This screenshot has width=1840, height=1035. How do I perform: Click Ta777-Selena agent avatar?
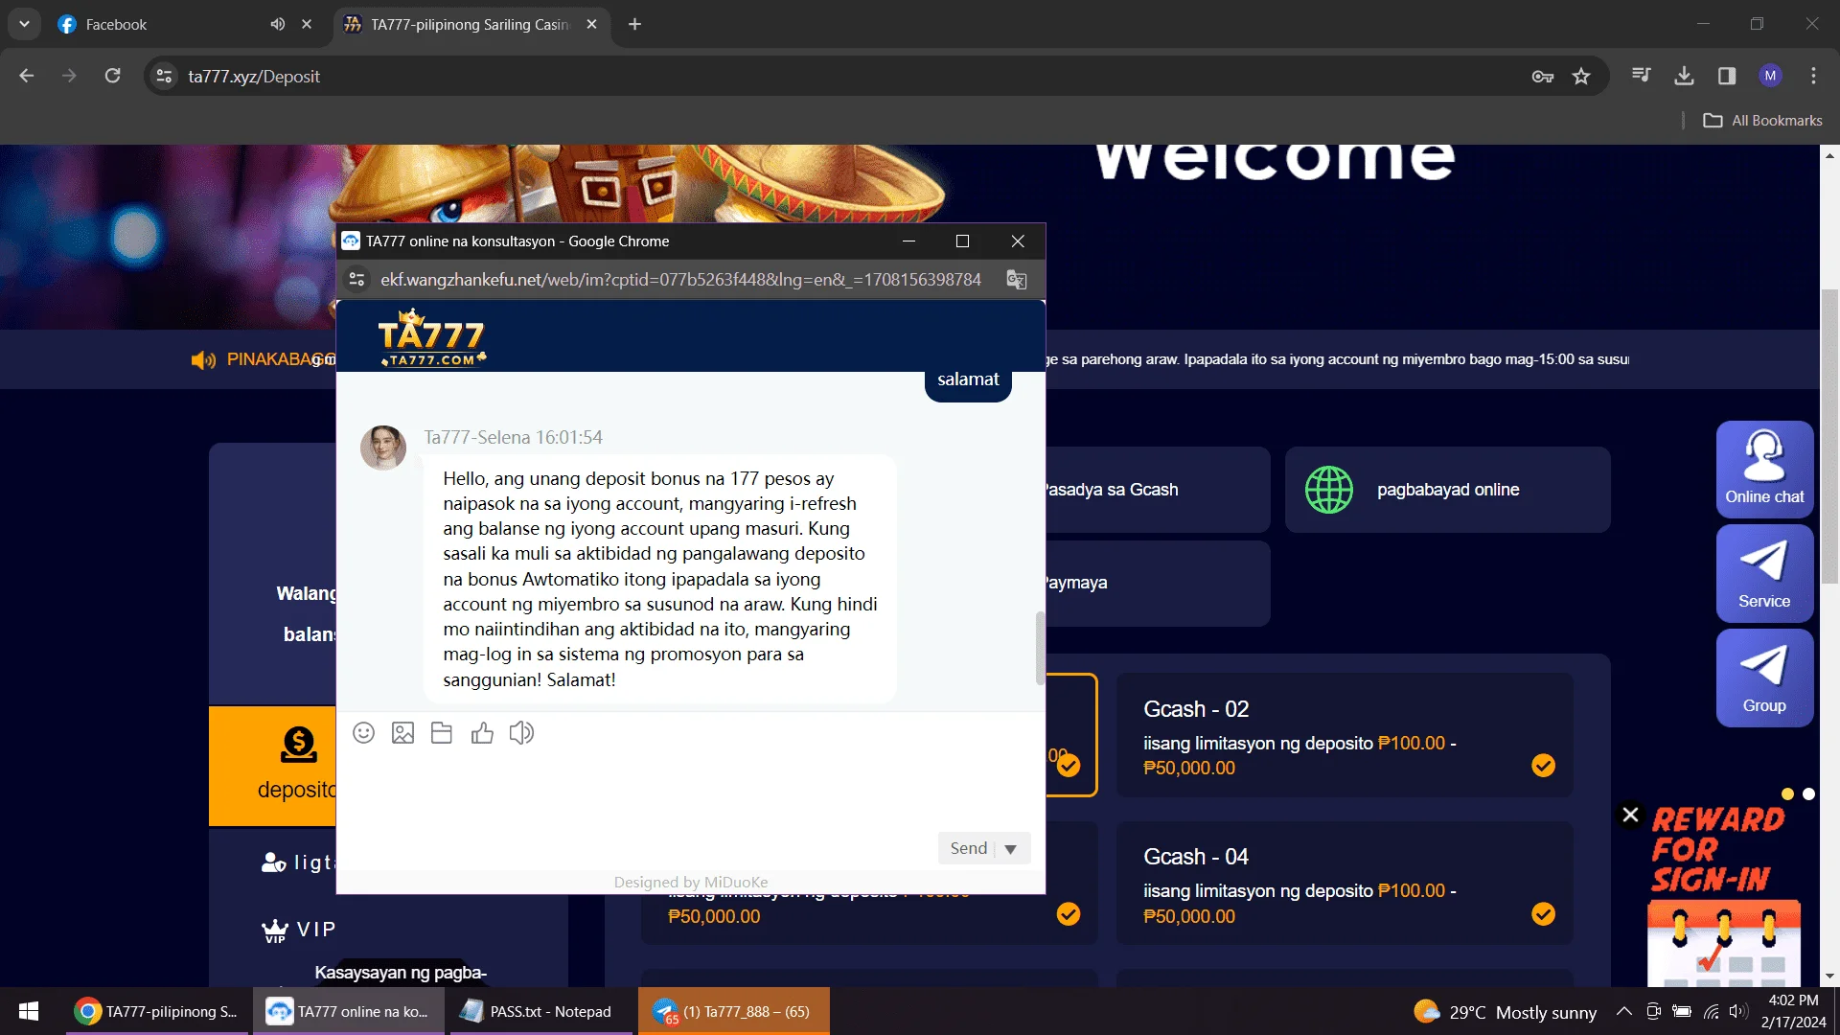click(383, 448)
